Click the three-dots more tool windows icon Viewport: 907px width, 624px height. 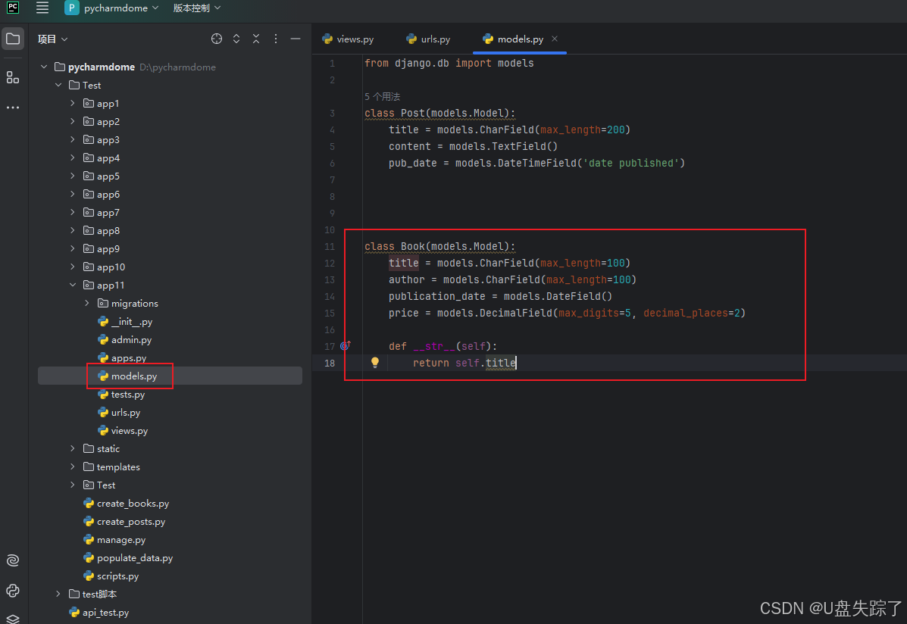[x=13, y=108]
